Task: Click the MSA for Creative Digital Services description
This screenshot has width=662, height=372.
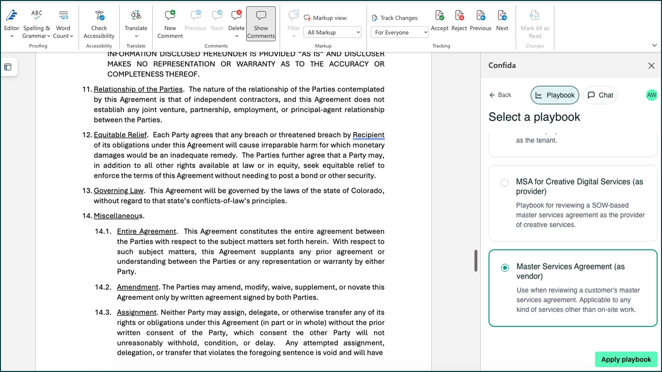Action: pyautogui.click(x=580, y=215)
